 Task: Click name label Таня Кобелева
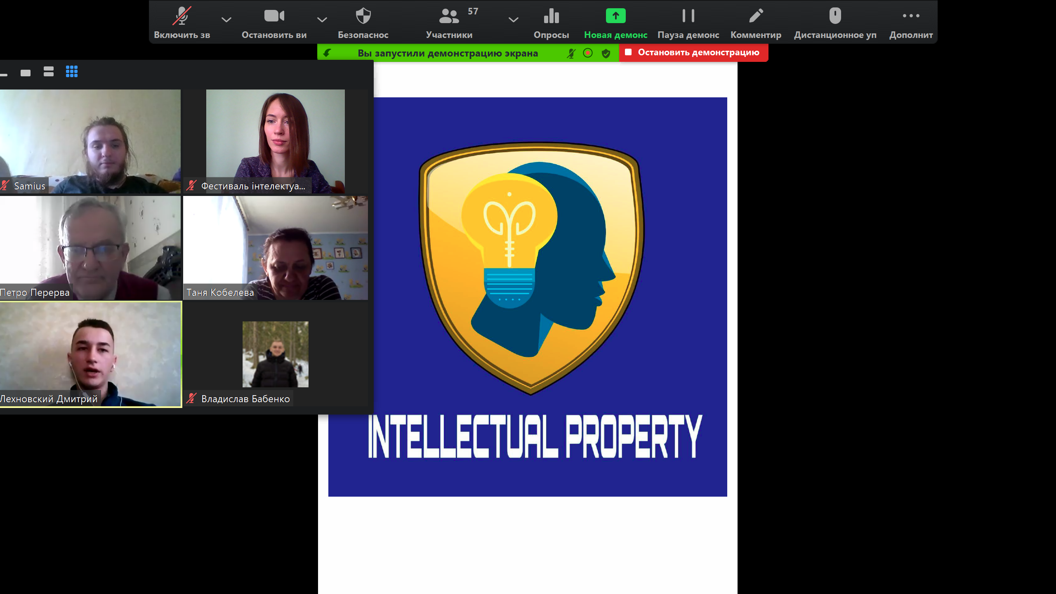tap(220, 292)
